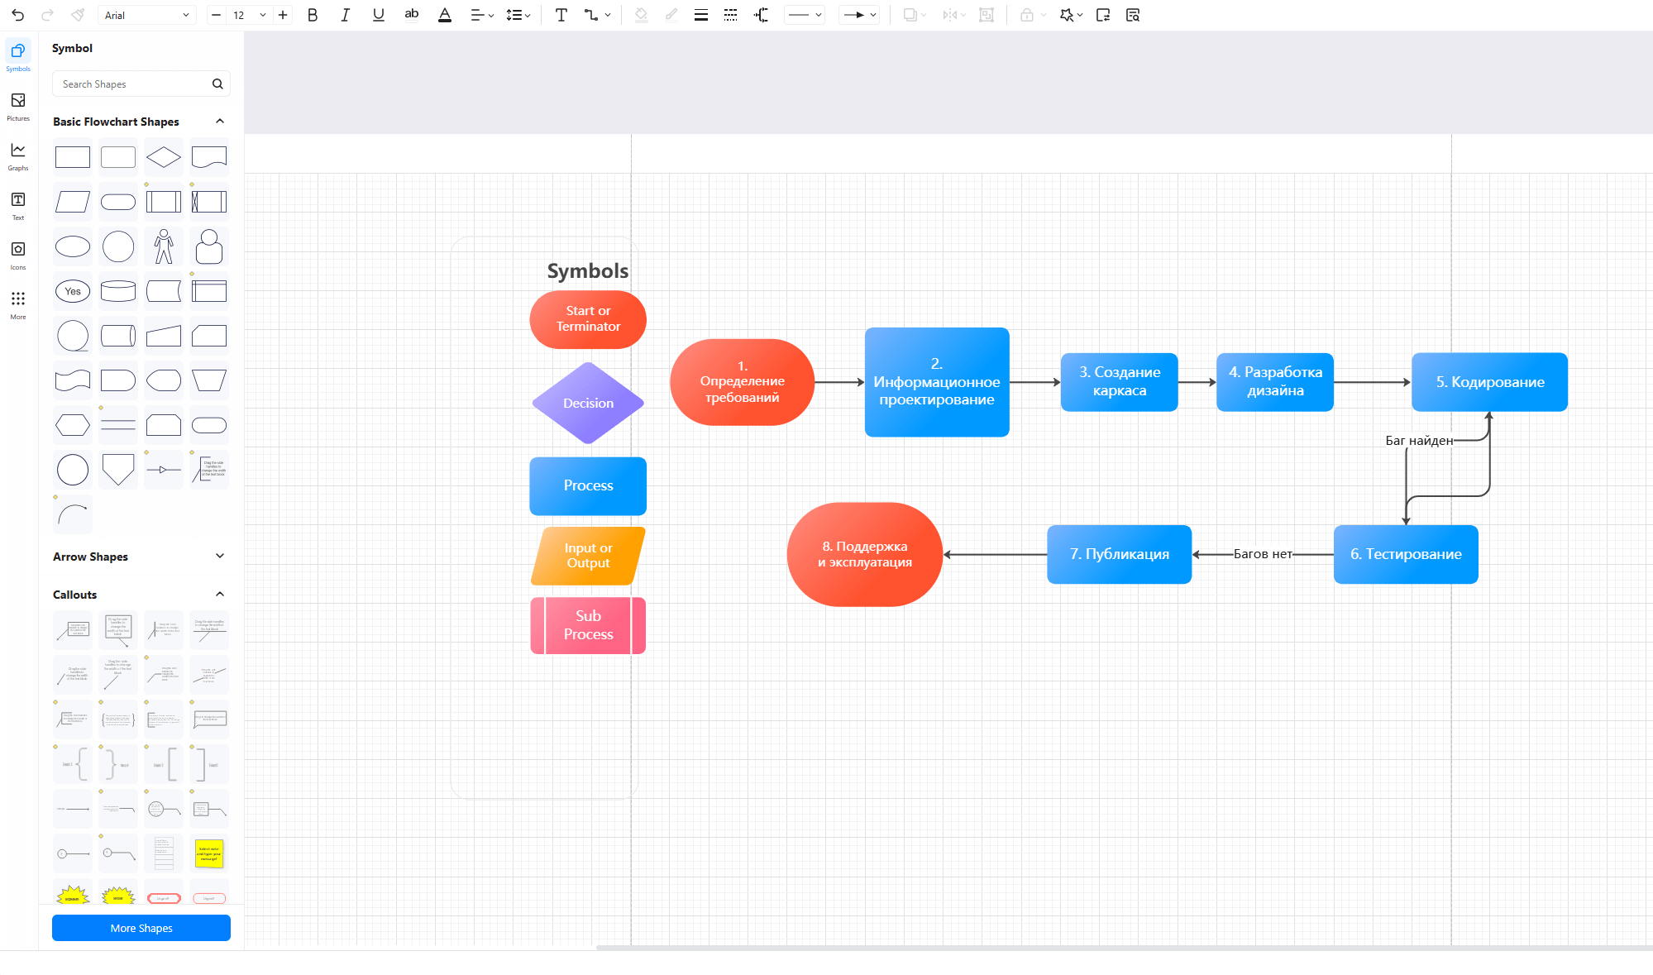
Task: Increase font size with plus button
Action: pos(283,15)
